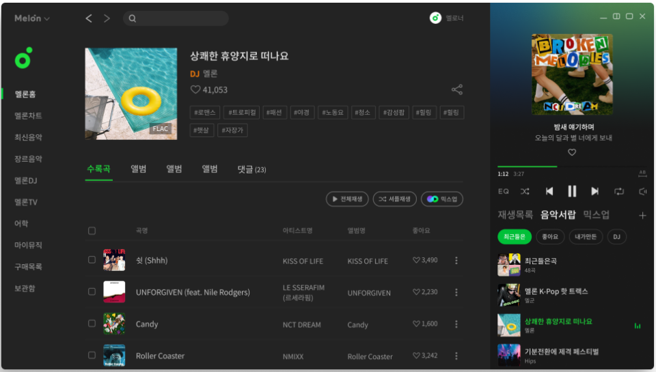Image resolution: width=656 pixels, height=372 pixels.
Task: Skip to the previous track
Action: [549, 191]
